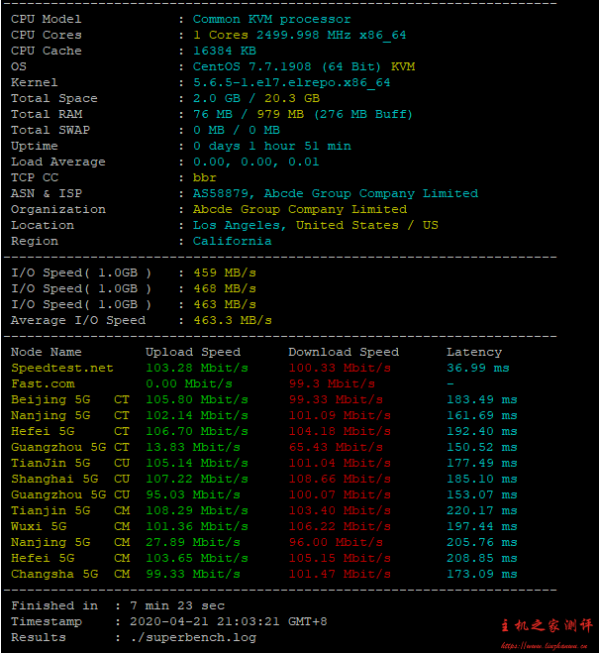Select the kernel version 5.6.5-1.el7.elrepo.x86_64
This screenshot has height=653, width=599.
(291, 82)
